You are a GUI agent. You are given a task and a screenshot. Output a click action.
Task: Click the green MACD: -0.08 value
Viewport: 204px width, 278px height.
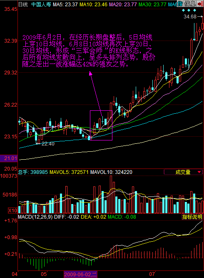(122, 217)
